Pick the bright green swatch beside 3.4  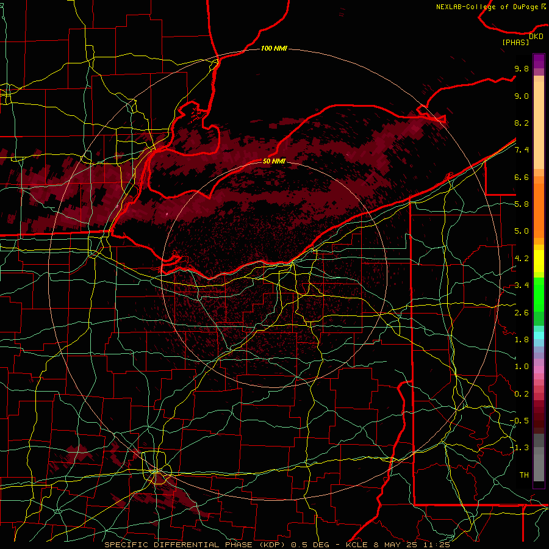(539, 294)
